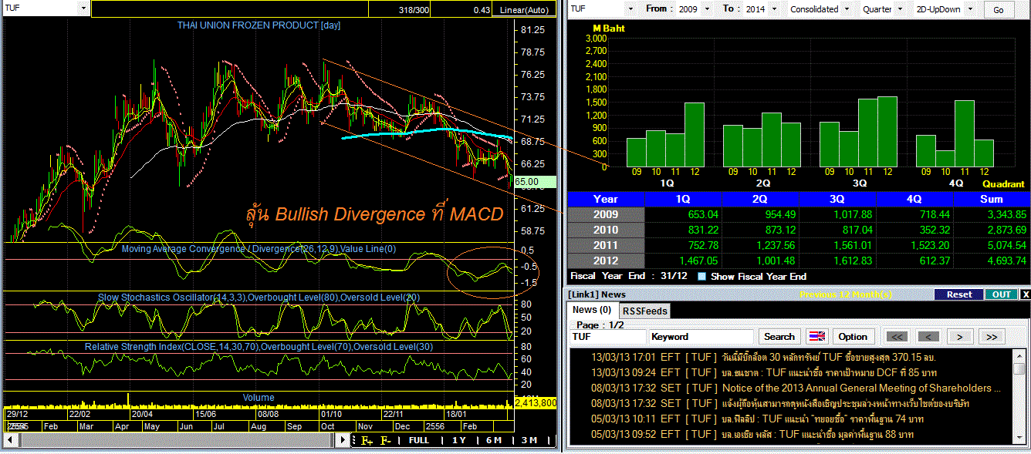Click the 3Q column header

[x=837, y=199]
